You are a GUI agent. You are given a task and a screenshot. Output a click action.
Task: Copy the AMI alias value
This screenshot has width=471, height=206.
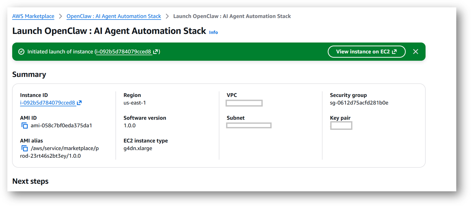(x=25, y=148)
